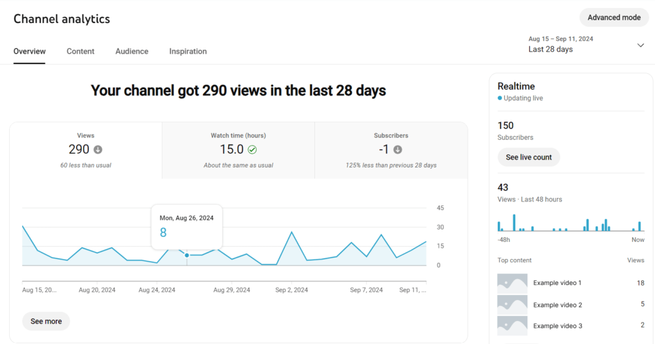
Task: Select the Overview tab
Action: (29, 51)
